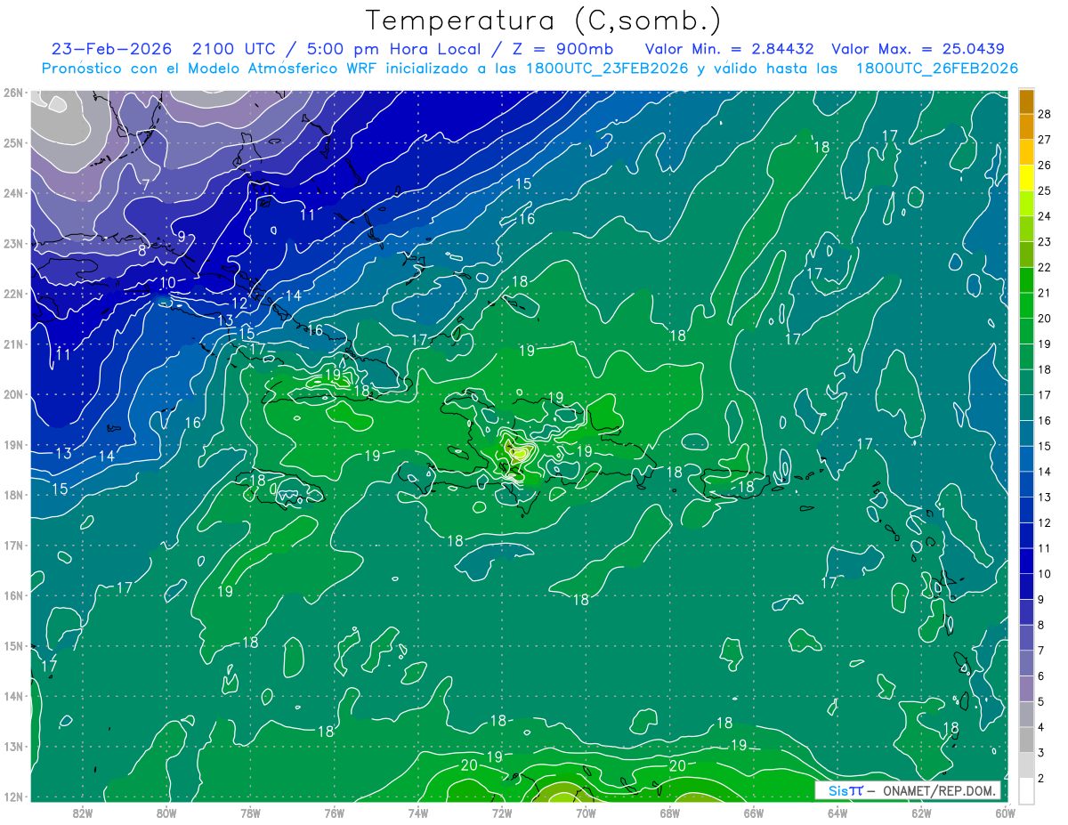Click the 12N latitude axis label
The height and width of the screenshot is (825, 1068).
click(x=13, y=797)
